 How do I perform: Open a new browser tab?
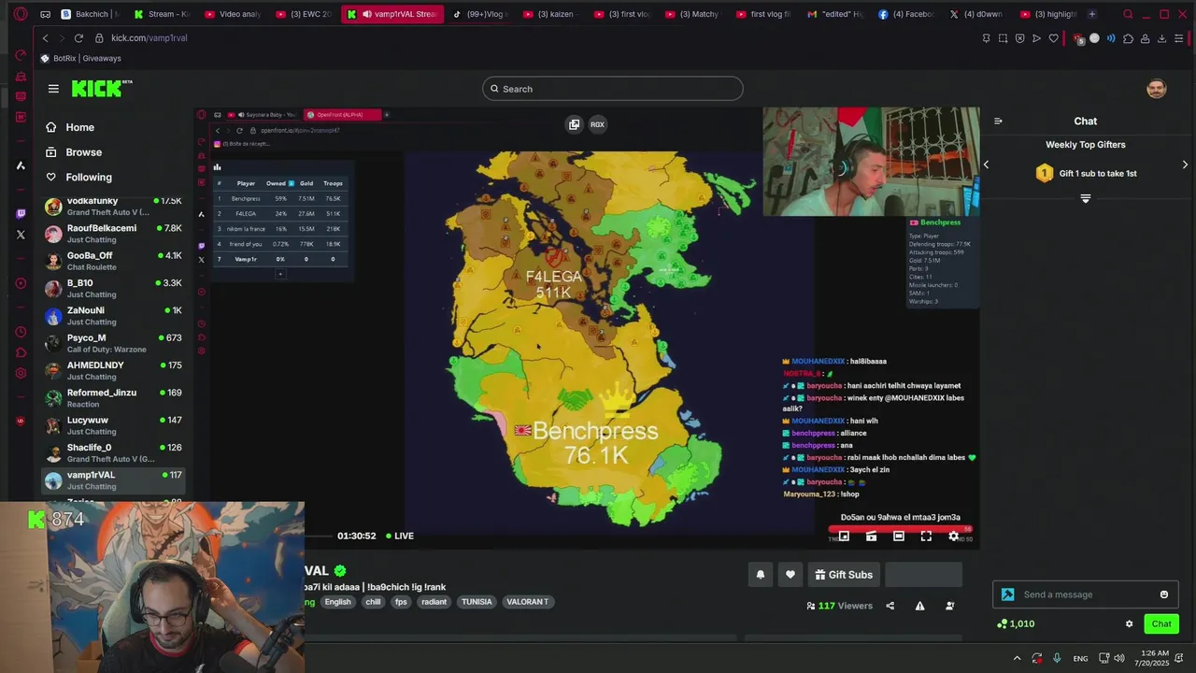click(x=1091, y=14)
